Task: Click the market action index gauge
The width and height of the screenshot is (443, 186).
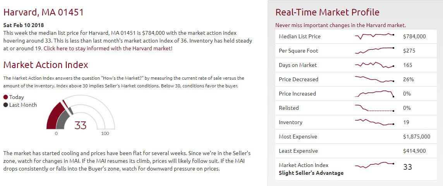Action: 81,113
